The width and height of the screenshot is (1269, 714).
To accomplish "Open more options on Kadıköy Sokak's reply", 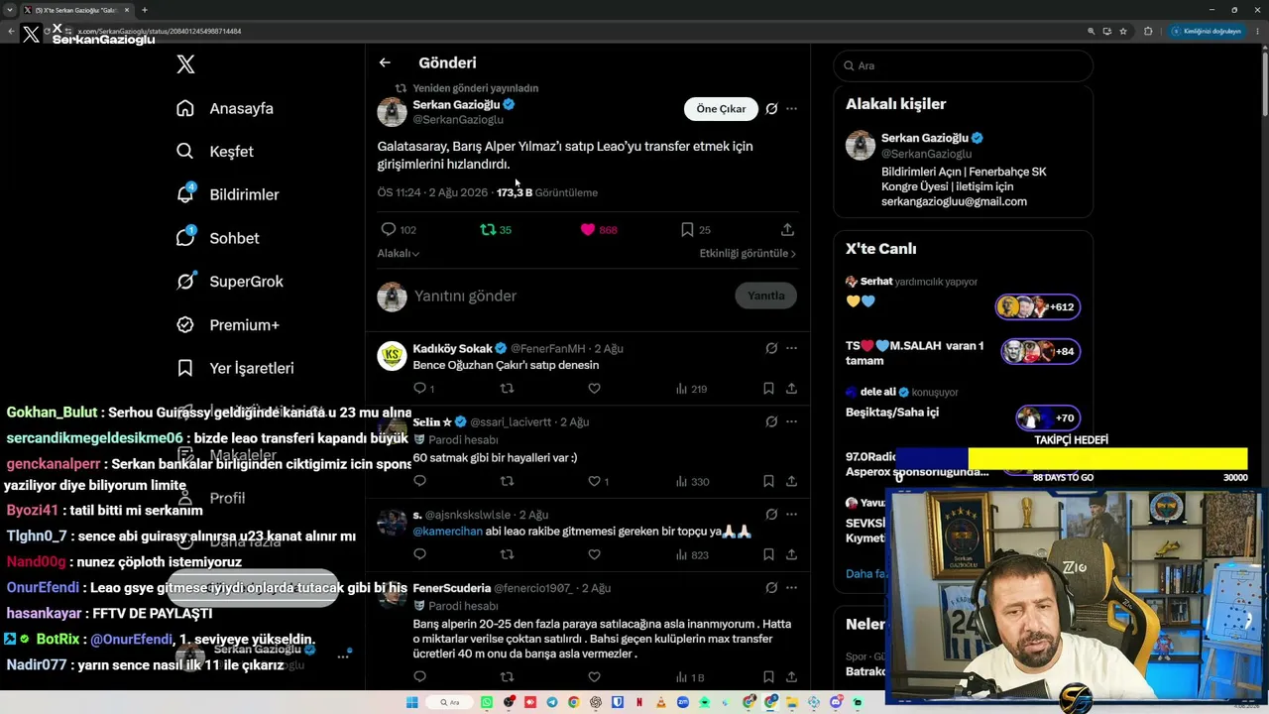I will (791, 349).
